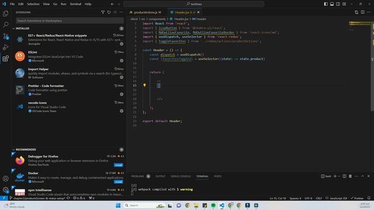
Task: Kill terminal with trash icon
Action: click(351, 176)
